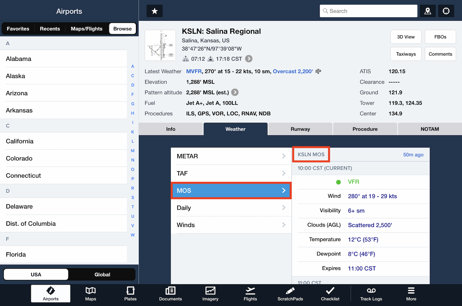
Task: Tap the wind icon beside Overcast 2,200'
Action: [318, 71]
